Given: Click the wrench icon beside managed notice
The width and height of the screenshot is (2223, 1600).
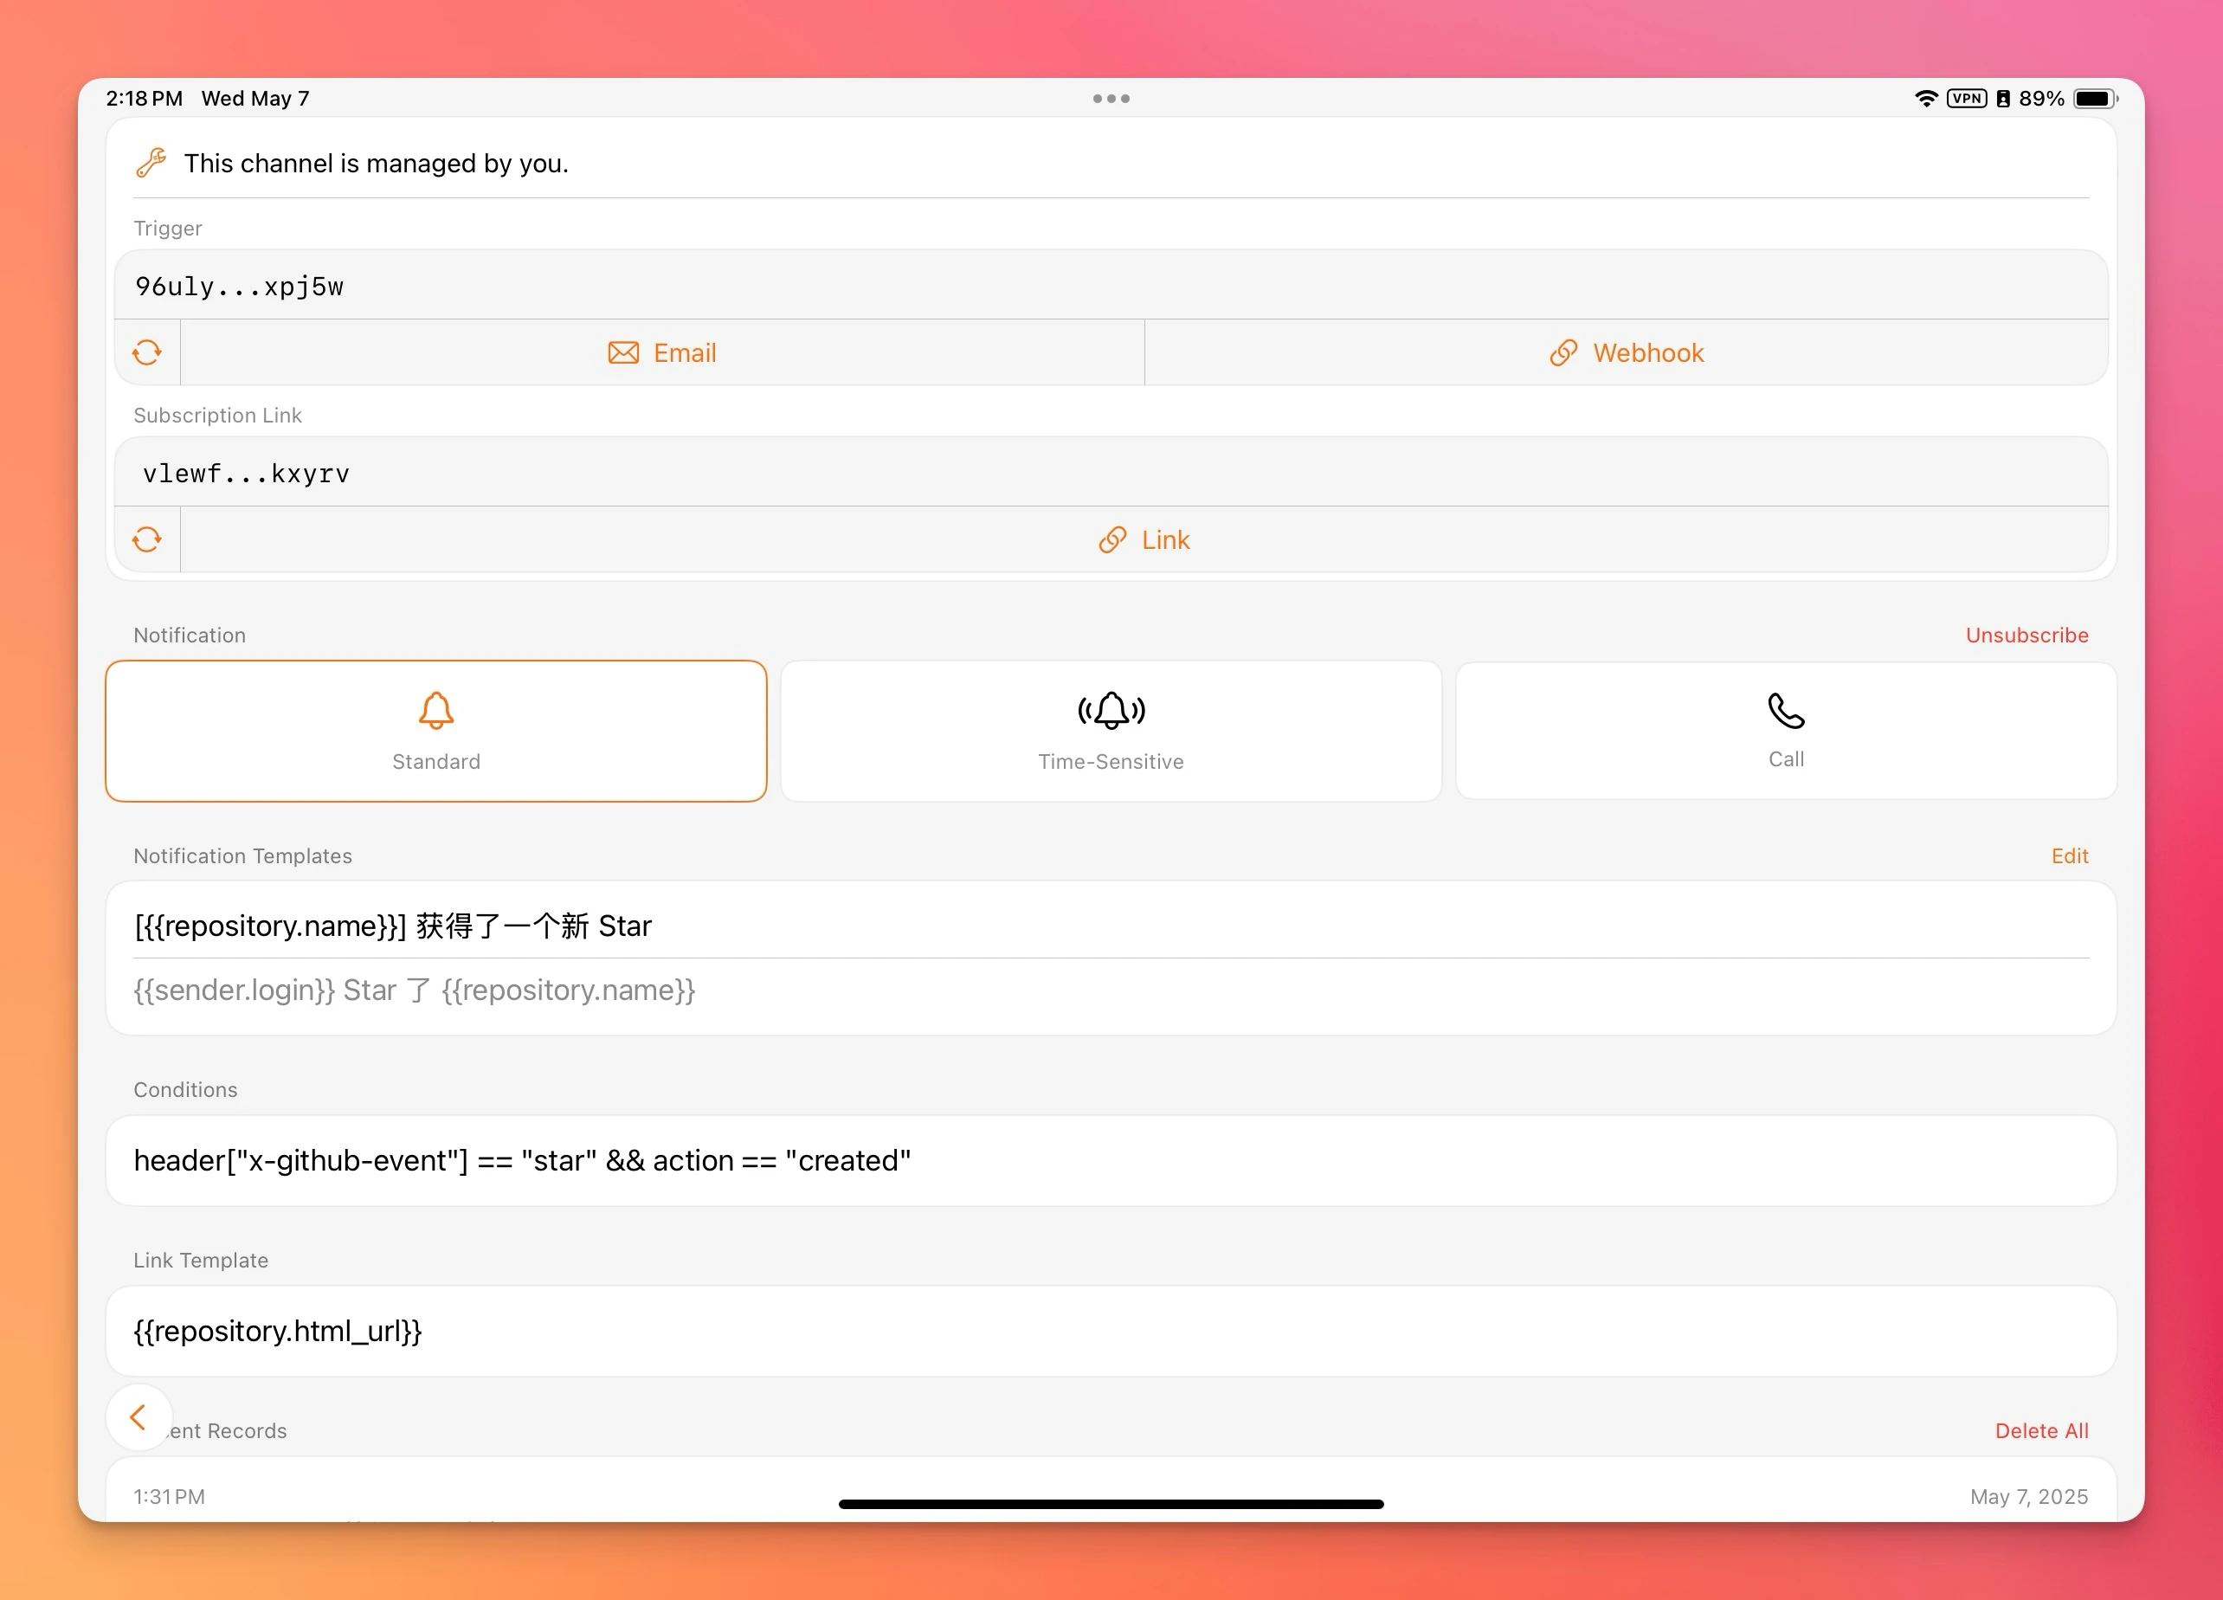Looking at the screenshot, I should tap(151, 163).
